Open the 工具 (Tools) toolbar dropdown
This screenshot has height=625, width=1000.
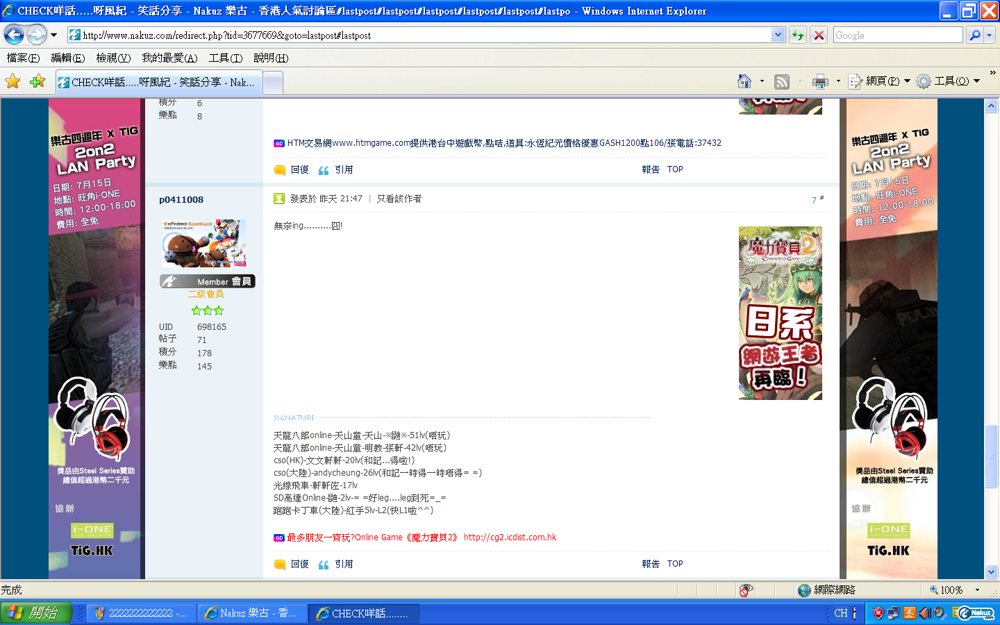tap(948, 81)
